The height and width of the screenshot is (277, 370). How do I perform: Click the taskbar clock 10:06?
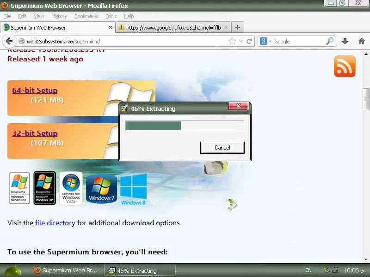[351, 270]
